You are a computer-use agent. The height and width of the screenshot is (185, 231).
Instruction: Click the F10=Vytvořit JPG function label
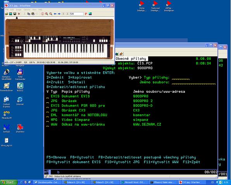point(122,162)
